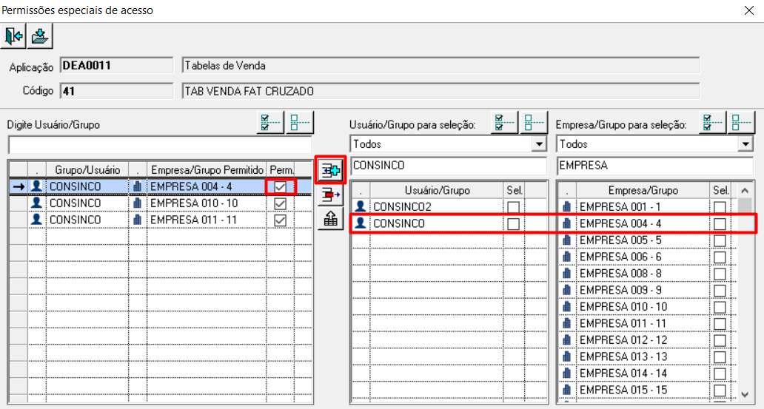Check Sel. box for EMPRESA 012 - 12
764x409 pixels.
tap(720, 340)
